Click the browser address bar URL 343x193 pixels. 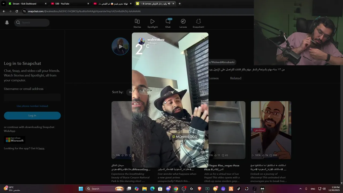point(84,11)
